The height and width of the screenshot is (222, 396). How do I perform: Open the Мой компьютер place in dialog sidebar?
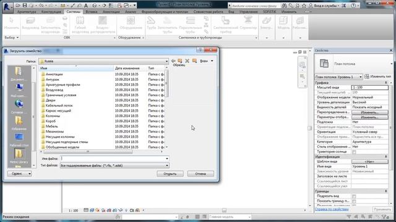click(19, 90)
